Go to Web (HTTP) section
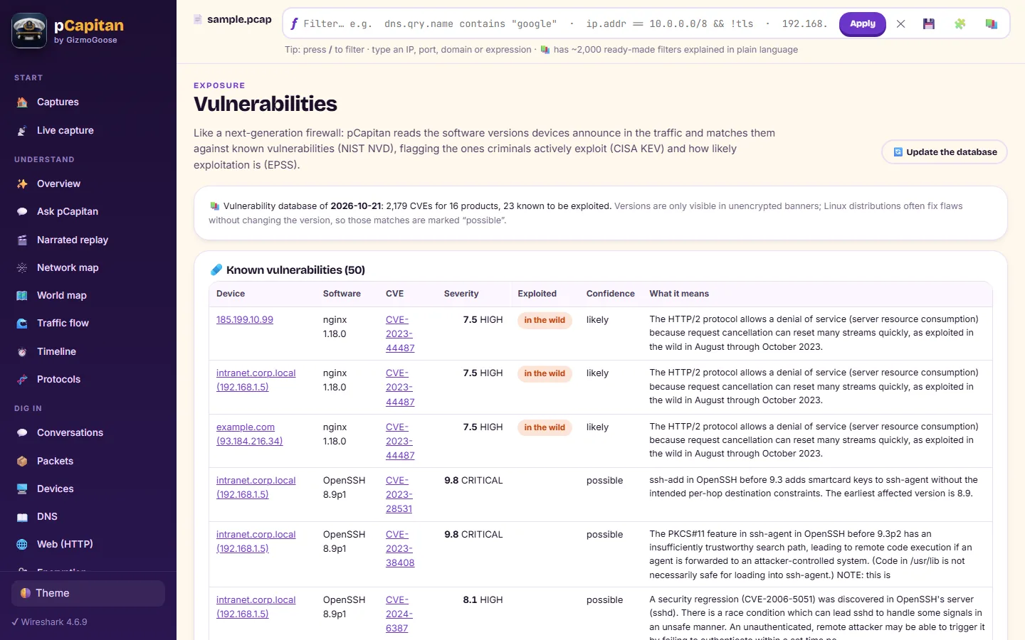The height and width of the screenshot is (640, 1025). (x=88, y=545)
